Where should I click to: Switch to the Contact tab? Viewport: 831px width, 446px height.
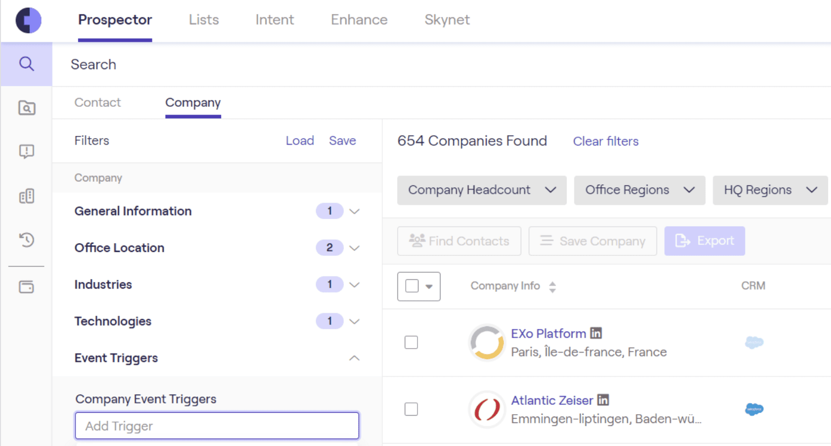coord(98,102)
